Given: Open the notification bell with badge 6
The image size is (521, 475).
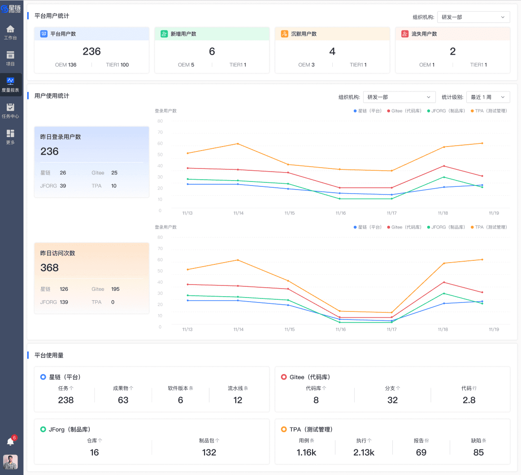Looking at the screenshot, I should pos(10,441).
